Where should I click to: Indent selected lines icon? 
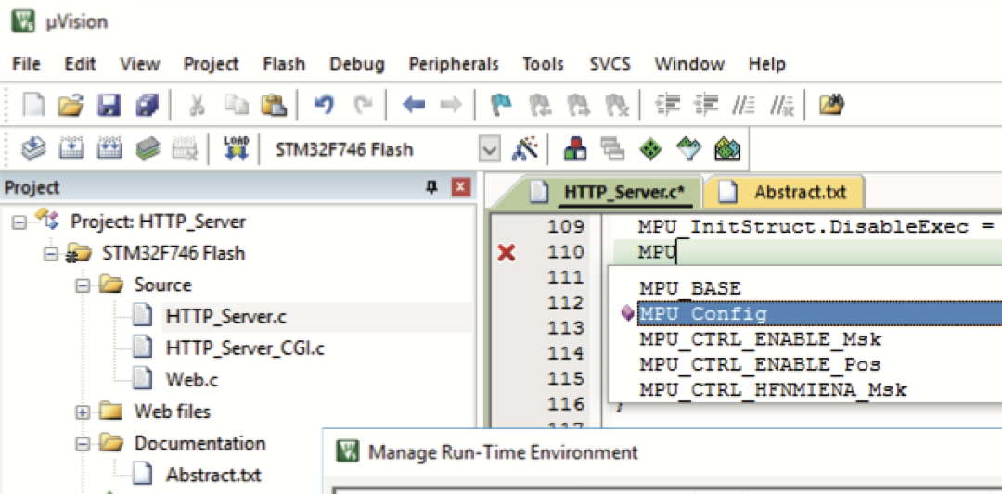670,106
